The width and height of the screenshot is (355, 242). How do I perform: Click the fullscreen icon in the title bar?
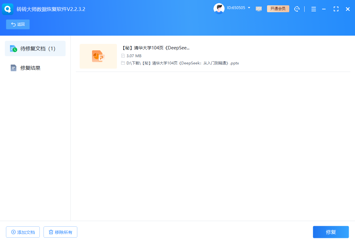336,9
